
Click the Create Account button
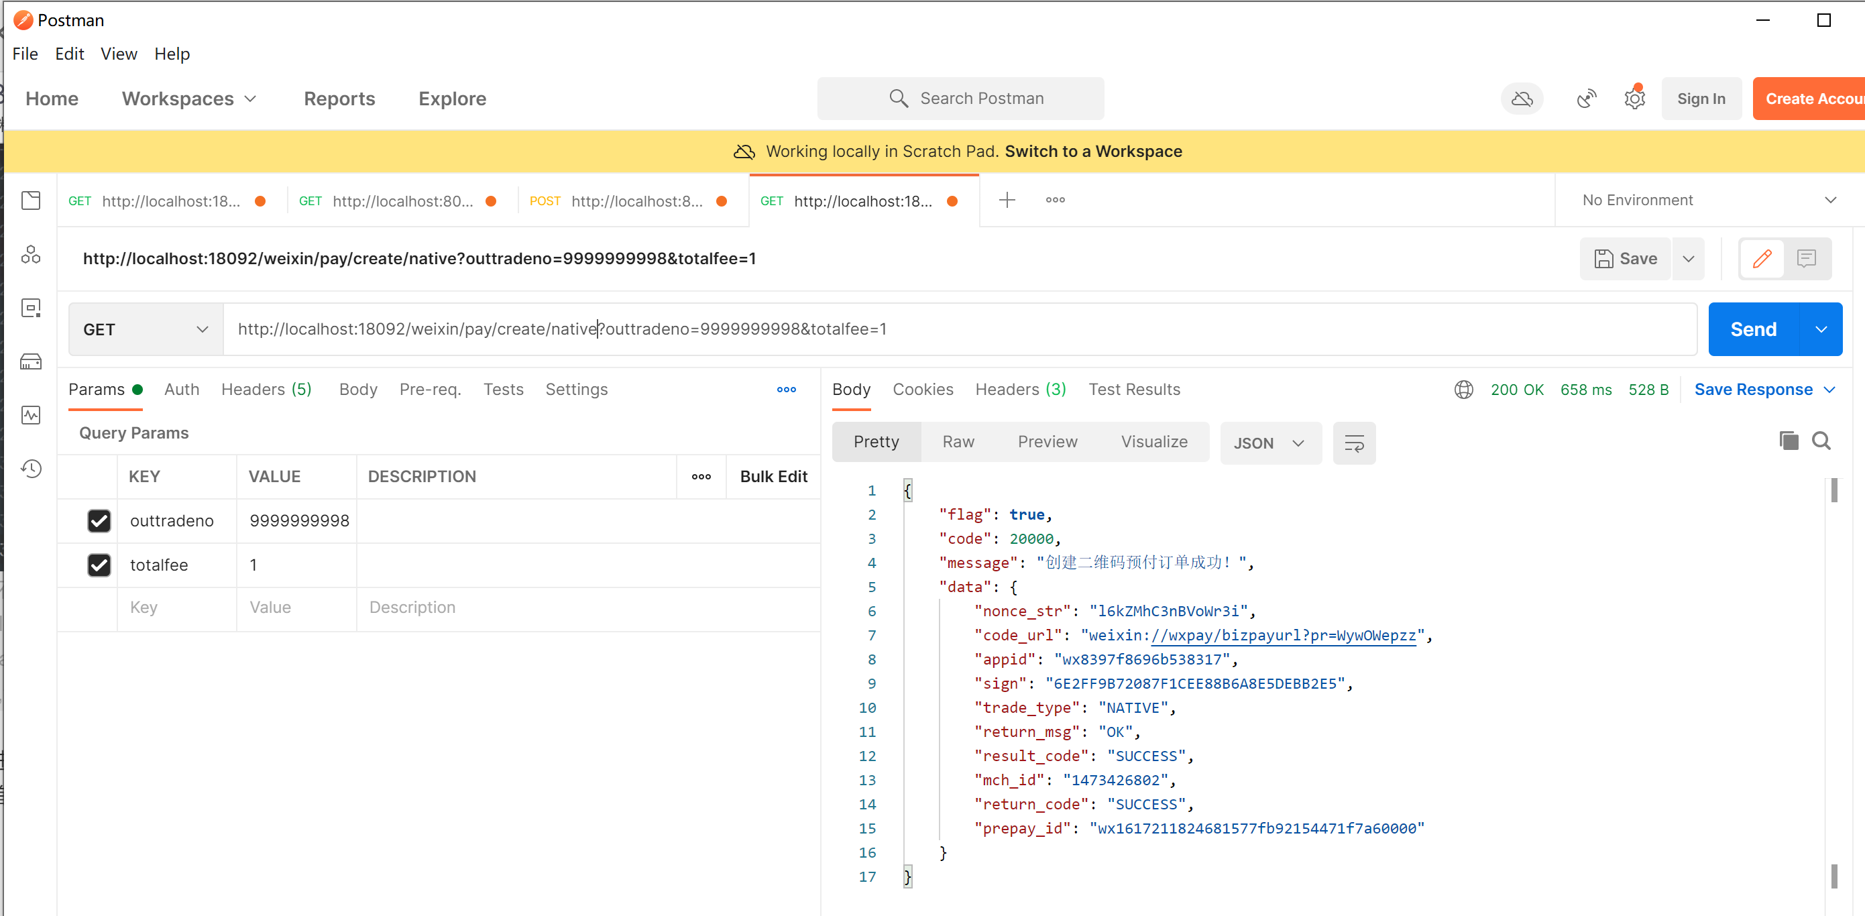tap(1809, 99)
